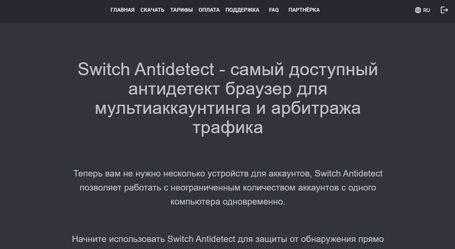Screen dimensions: 455x249
Task: Open the ПАРТНЁРКА link
Action: (304, 10)
